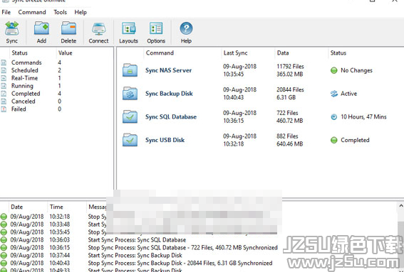Sort by the Data column header

pos(283,53)
